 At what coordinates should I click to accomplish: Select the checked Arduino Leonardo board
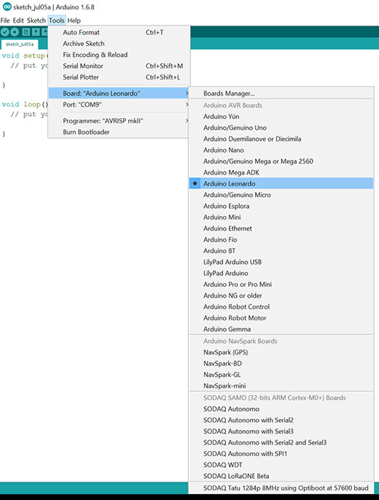coord(281,183)
